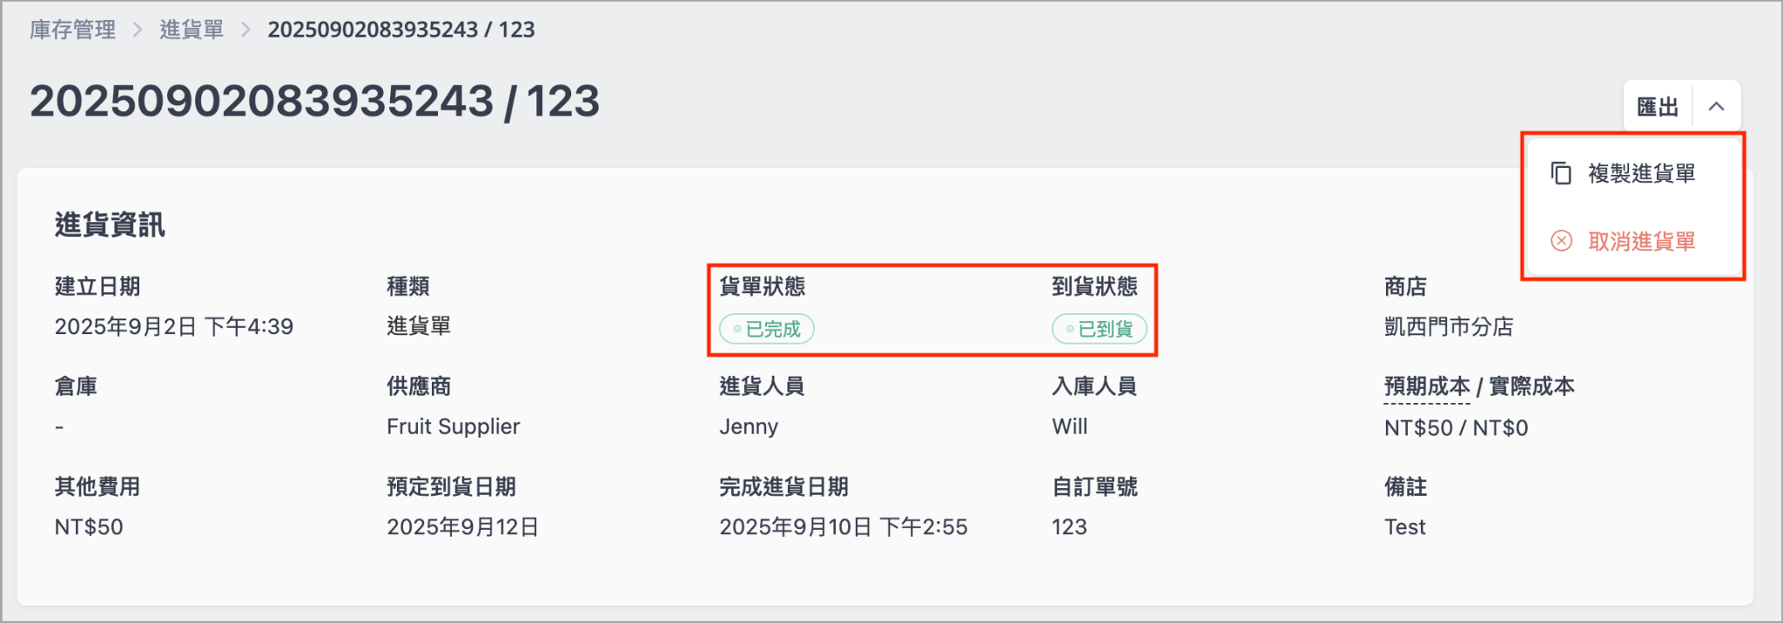Click the 已到貨 arrival status badge
The image size is (1783, 623).
(x=1099, y=329)
